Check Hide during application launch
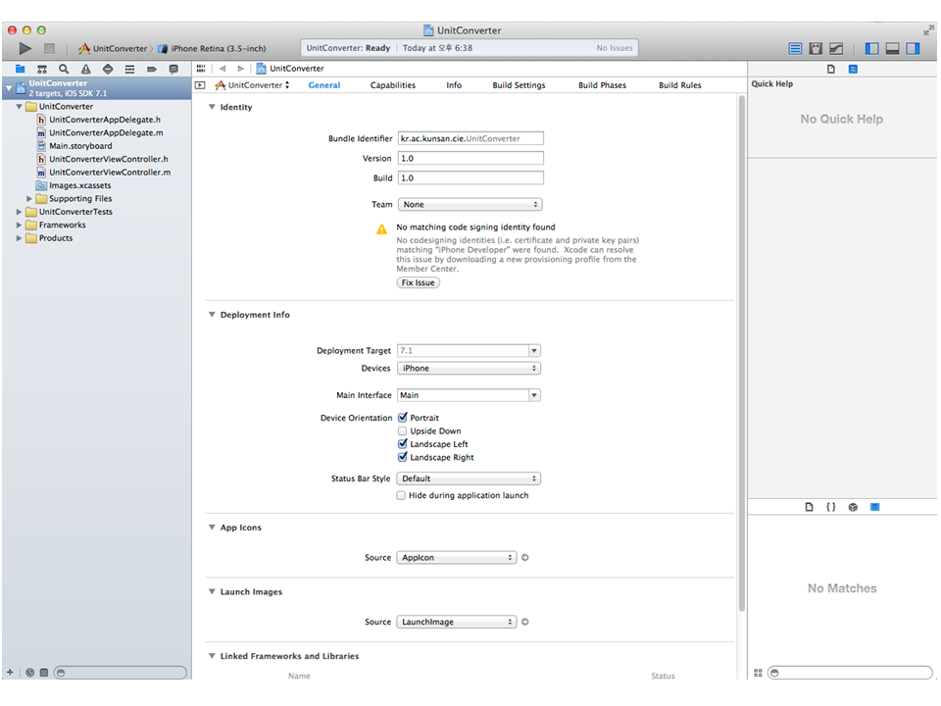Image resolution: width=941 pixels, height=706 pixels. pos(401,496)
